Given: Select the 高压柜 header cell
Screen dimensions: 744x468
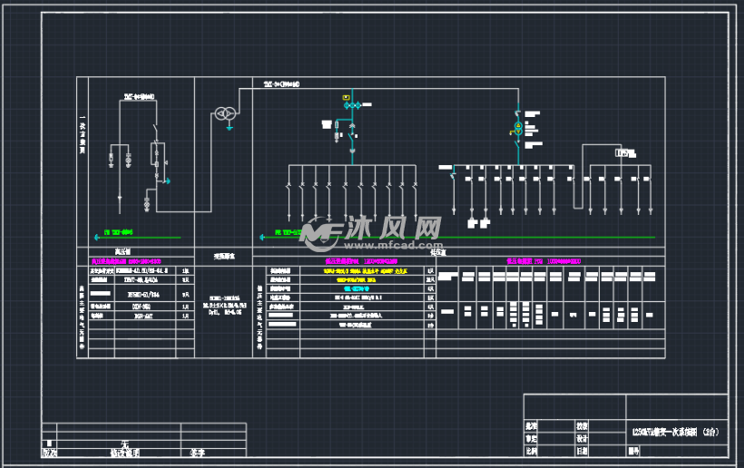Looking at the screenshot, I should 123,251.
